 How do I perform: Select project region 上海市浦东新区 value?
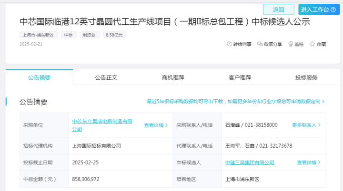click(x=242, y=180)
